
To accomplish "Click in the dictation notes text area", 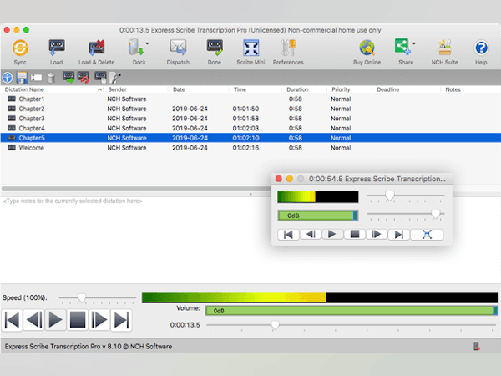I will (x=136, y=240).
